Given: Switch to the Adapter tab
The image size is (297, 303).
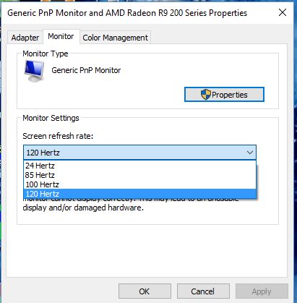Looking at the screenshot, I should click(25, 38).
